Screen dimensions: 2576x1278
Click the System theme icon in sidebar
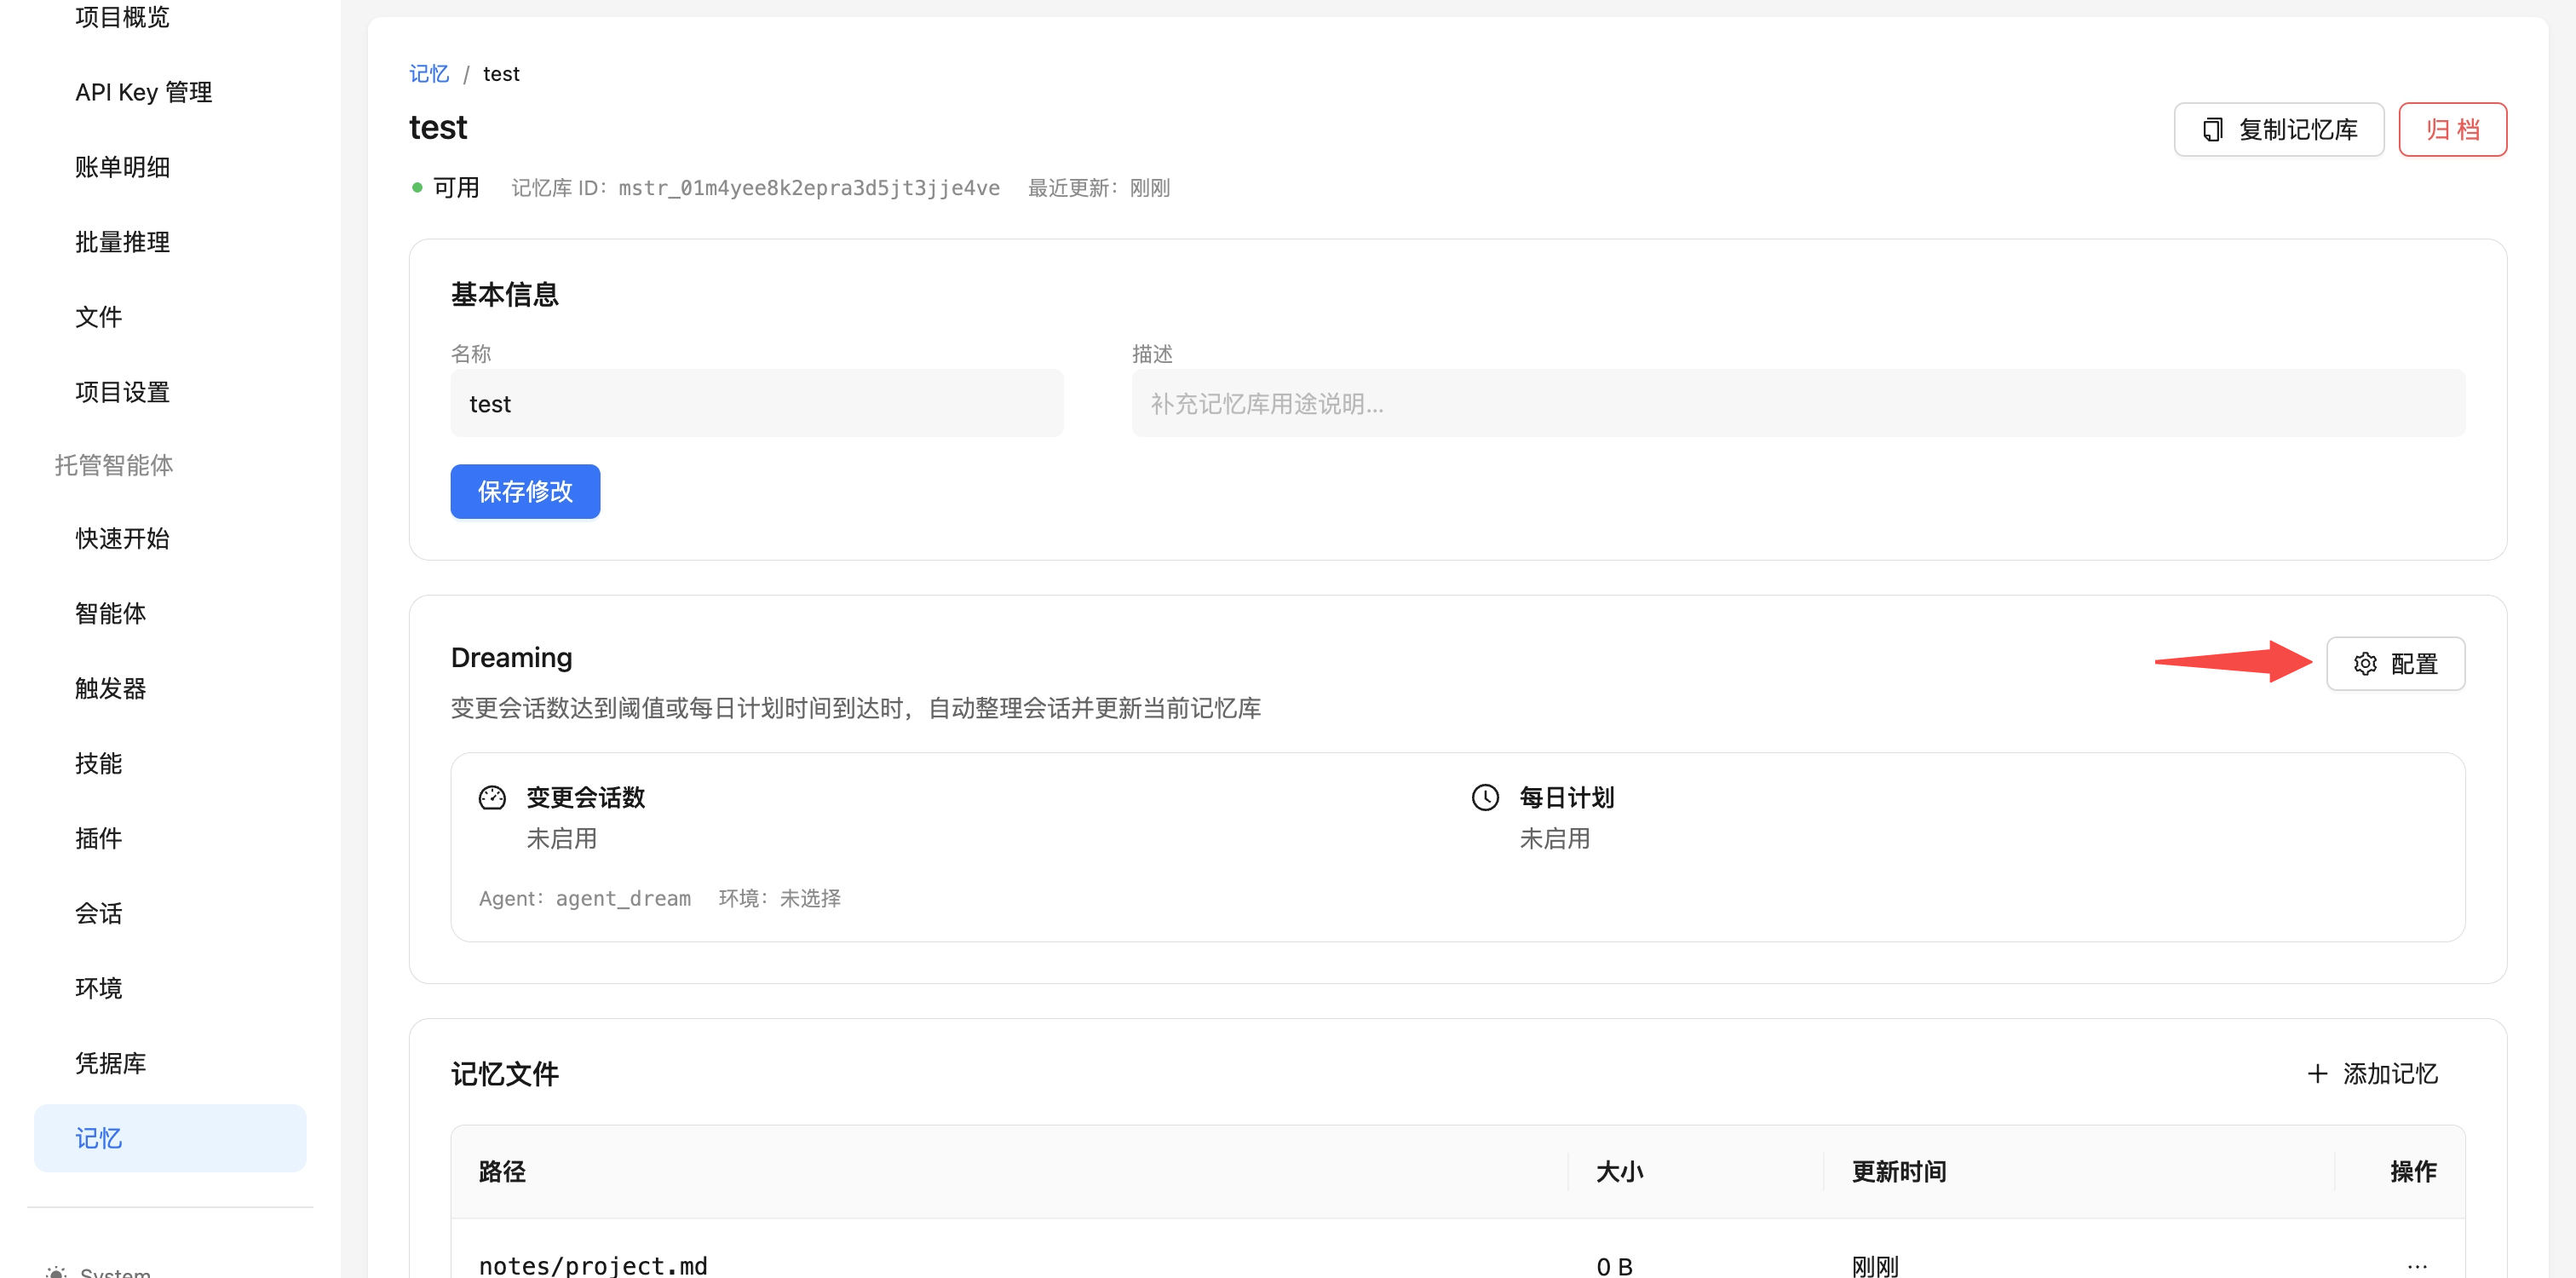pyautogui.click(x=56, y=1272)
